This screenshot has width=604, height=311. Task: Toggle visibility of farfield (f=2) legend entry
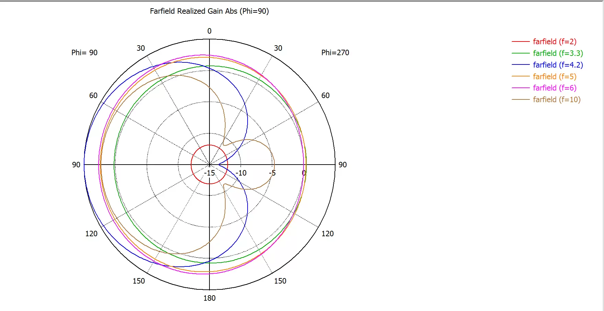(x=554, y=41)
